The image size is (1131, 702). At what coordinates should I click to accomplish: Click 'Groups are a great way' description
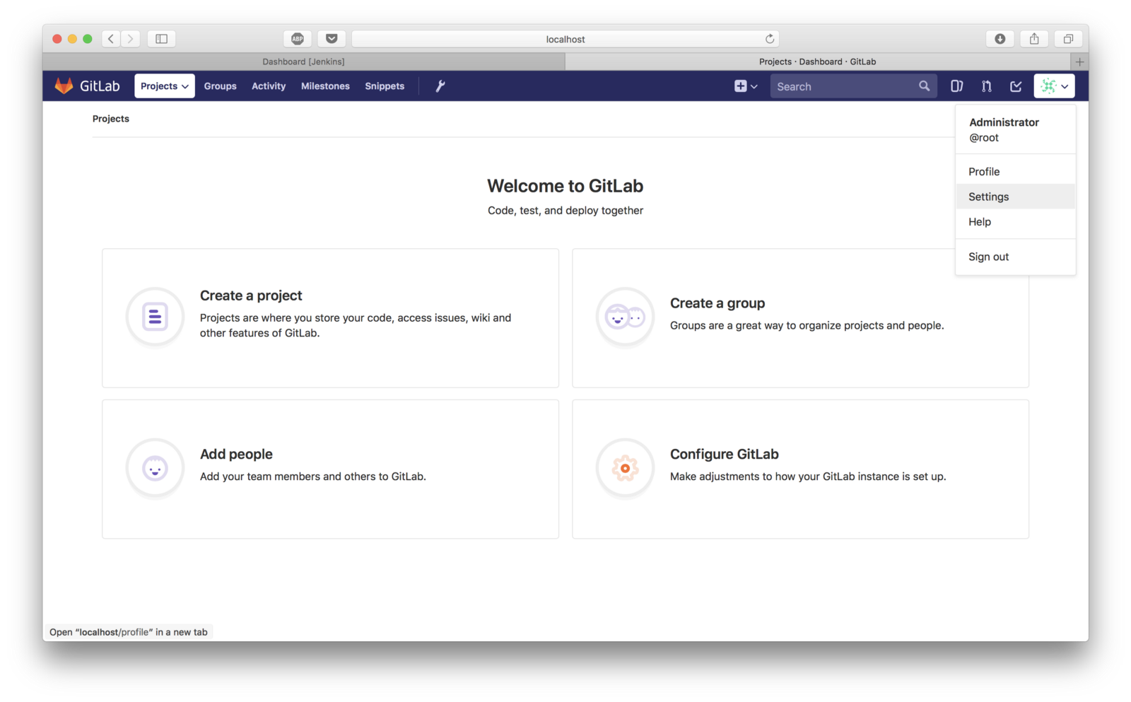pos(807,325)
